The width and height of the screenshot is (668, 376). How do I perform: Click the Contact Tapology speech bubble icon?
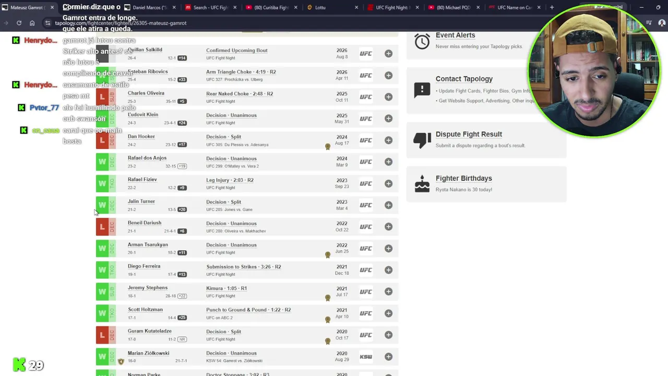point(422,89)
